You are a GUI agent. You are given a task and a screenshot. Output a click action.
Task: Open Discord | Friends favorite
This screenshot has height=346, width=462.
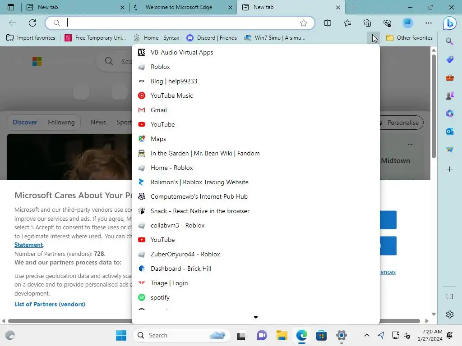tap(212, 38)
